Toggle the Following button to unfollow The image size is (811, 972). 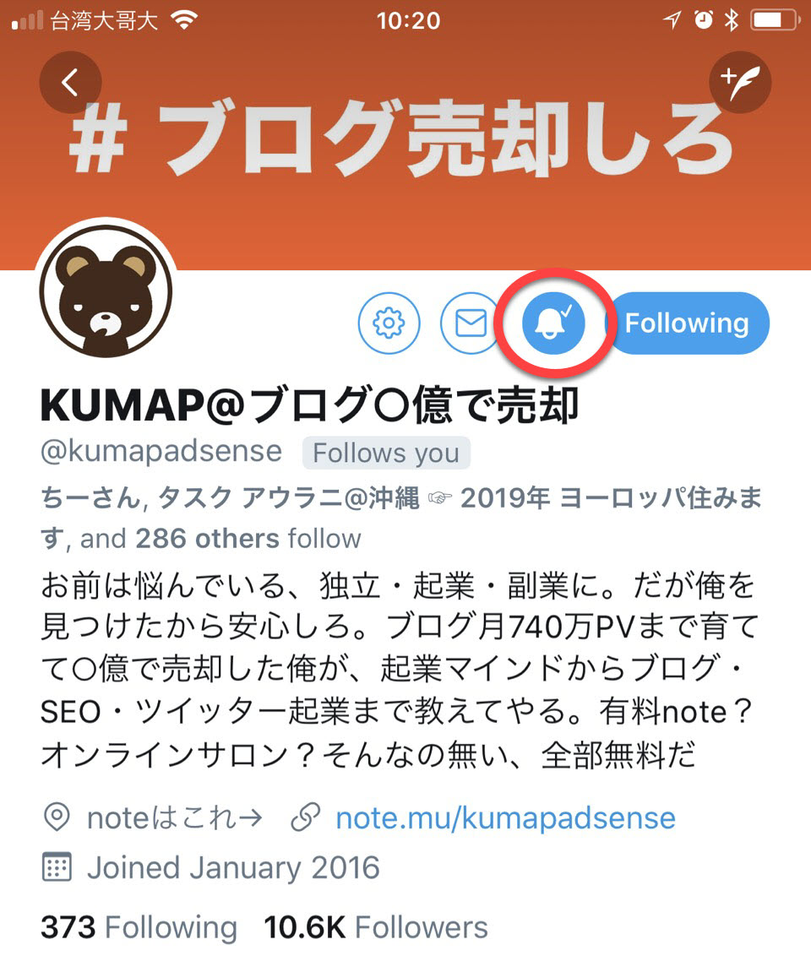click(687, 323)
